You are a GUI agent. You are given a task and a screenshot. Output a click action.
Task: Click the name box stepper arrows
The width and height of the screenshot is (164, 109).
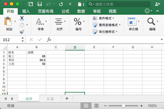pos(22,40)
